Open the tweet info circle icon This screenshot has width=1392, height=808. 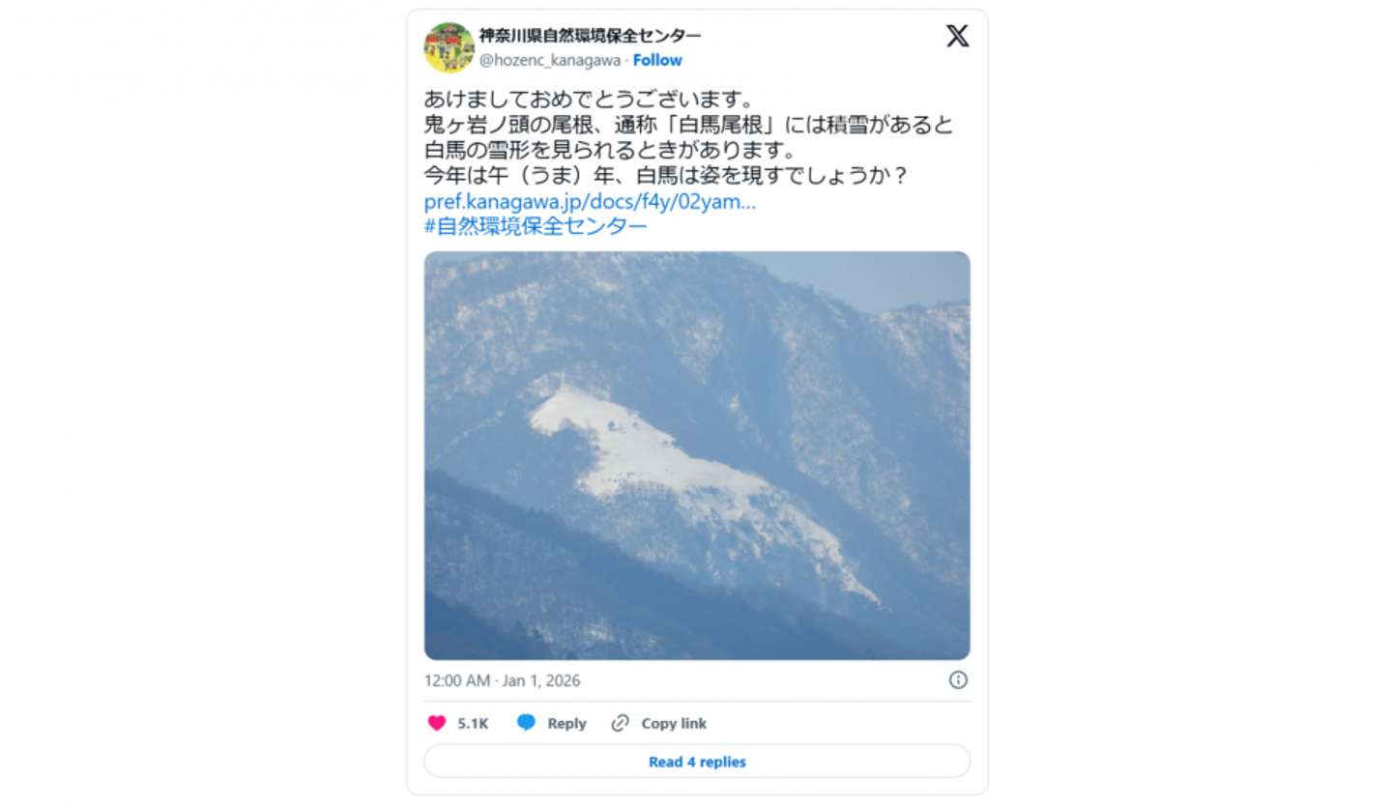[x=958, y=680]
